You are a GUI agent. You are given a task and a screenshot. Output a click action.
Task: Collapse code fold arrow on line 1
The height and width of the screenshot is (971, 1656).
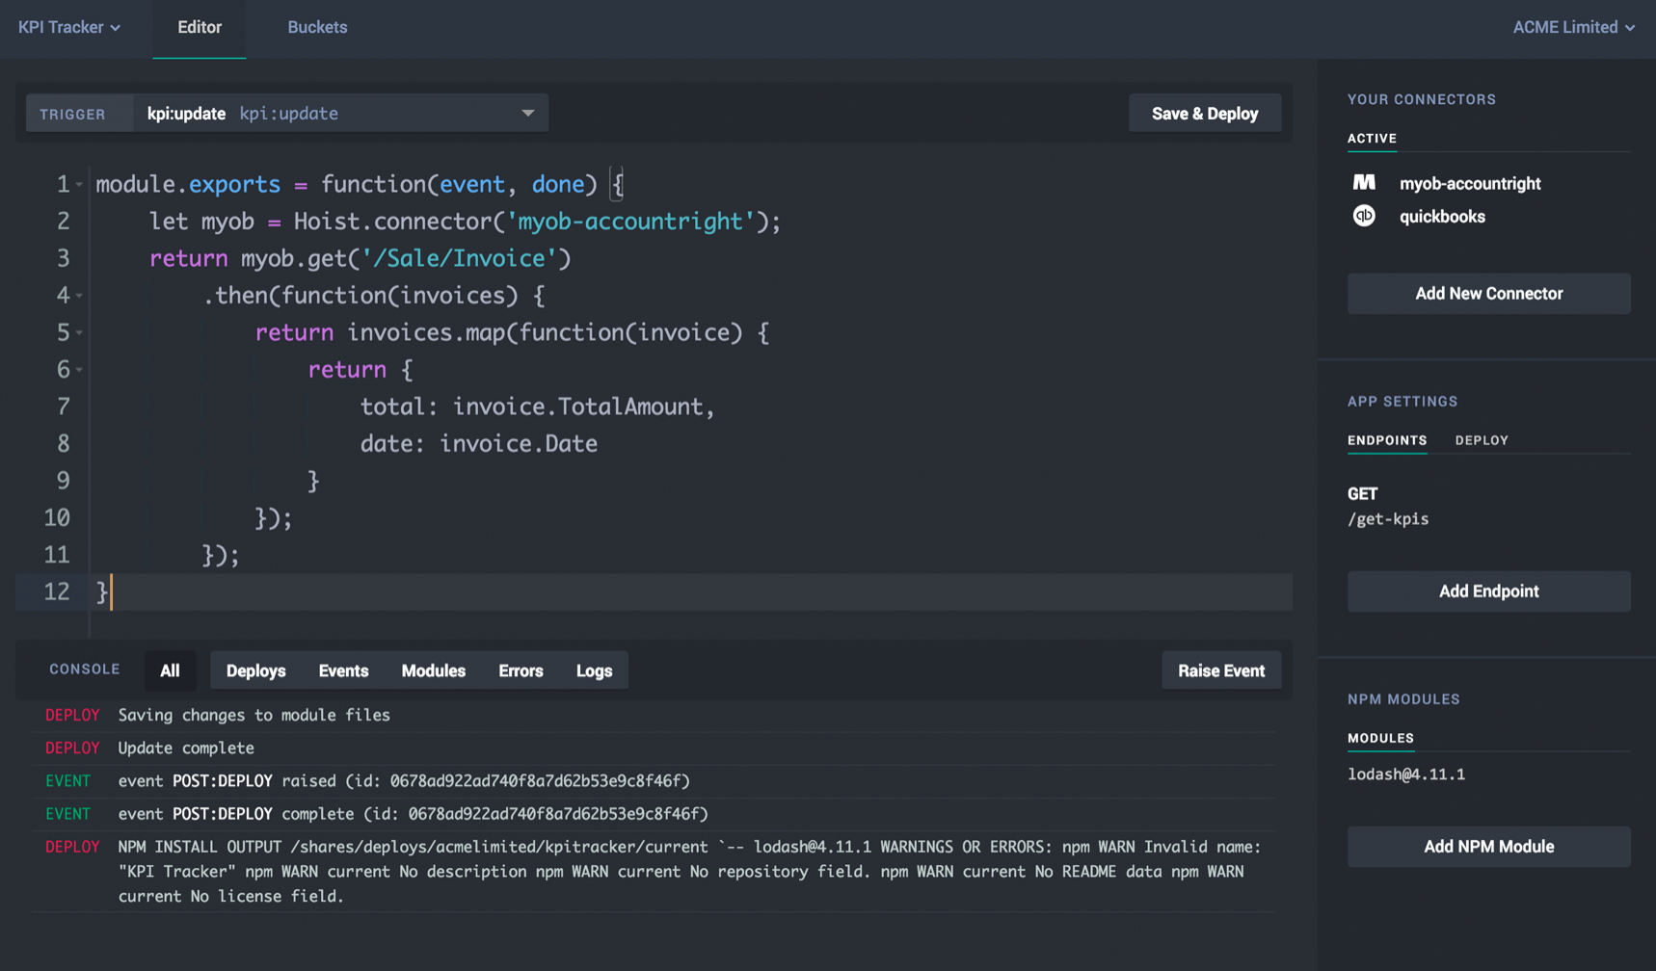pos(79,184)
